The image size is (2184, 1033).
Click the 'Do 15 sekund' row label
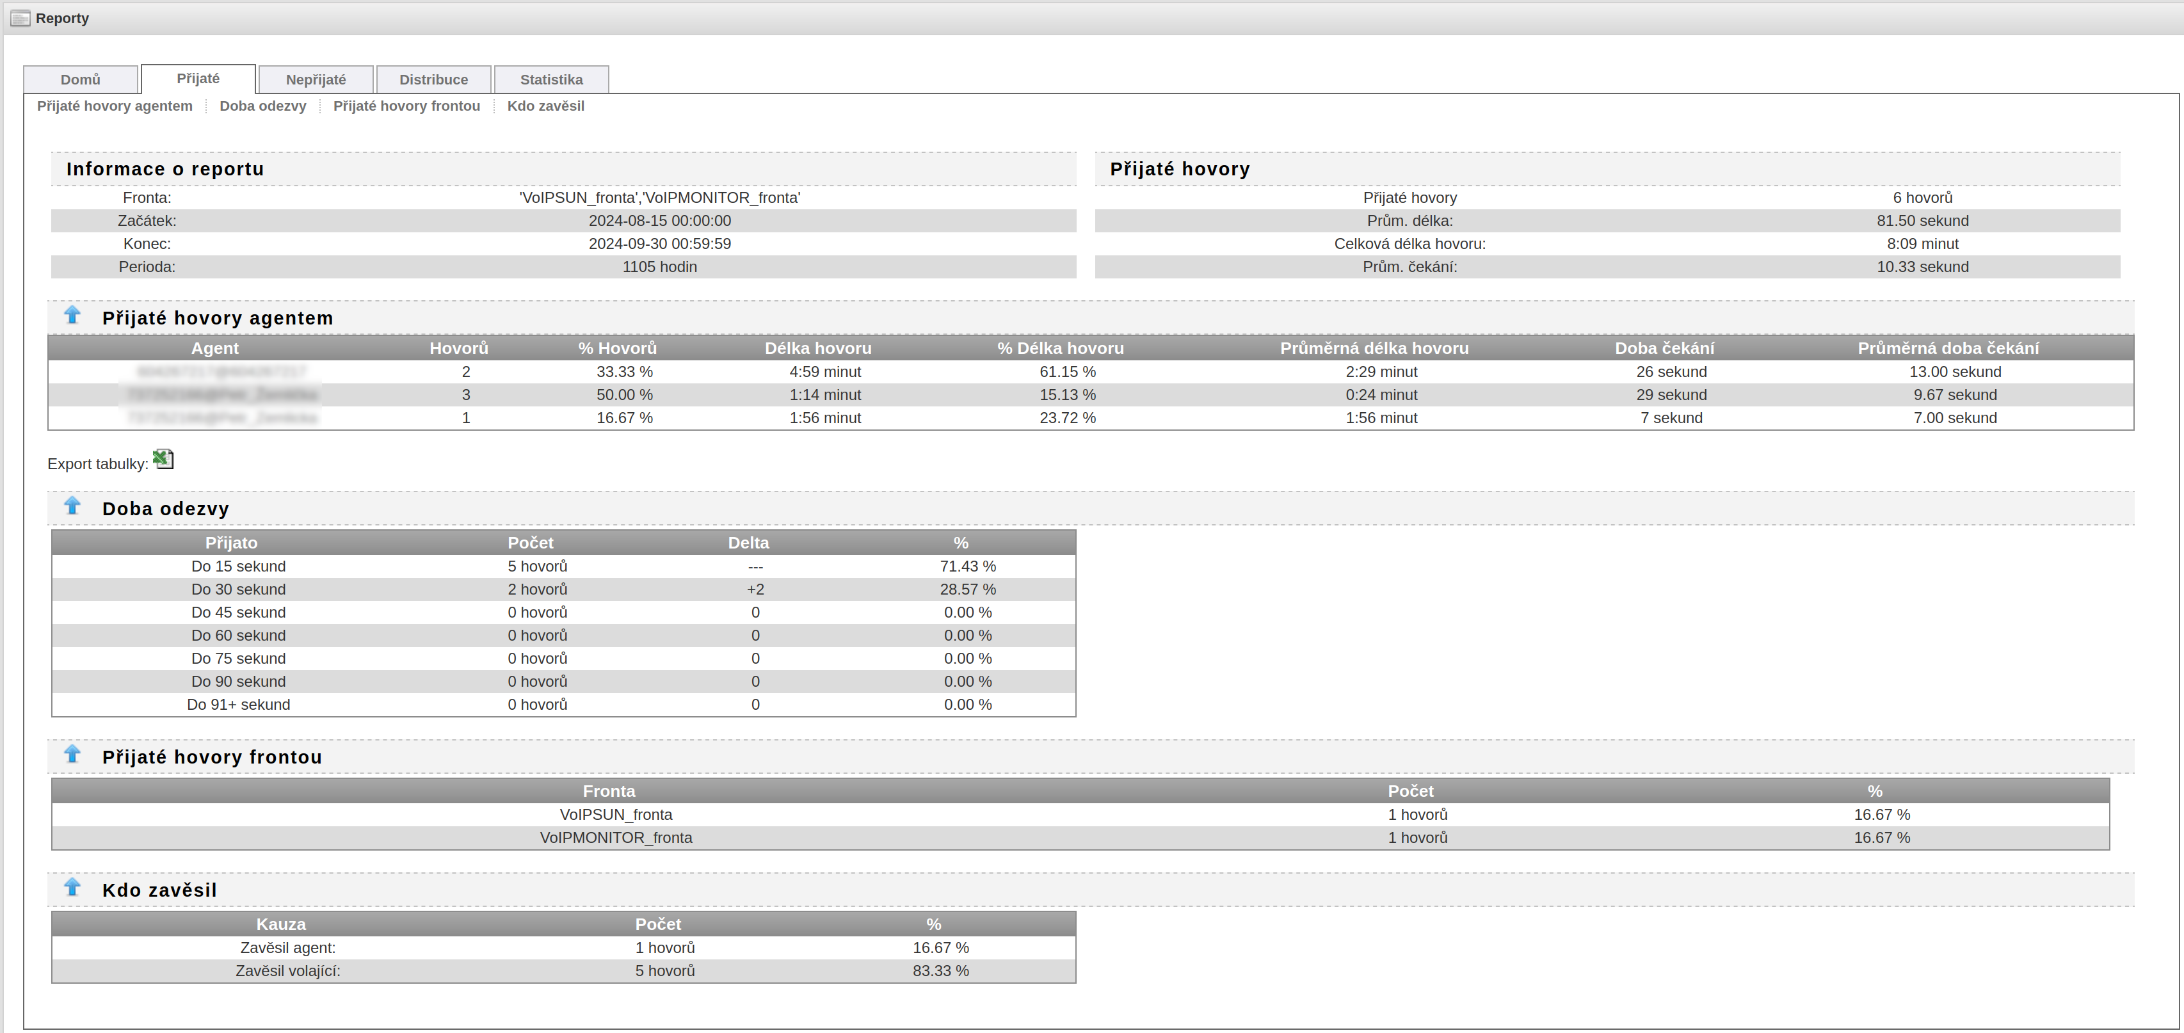pos(238,566)
